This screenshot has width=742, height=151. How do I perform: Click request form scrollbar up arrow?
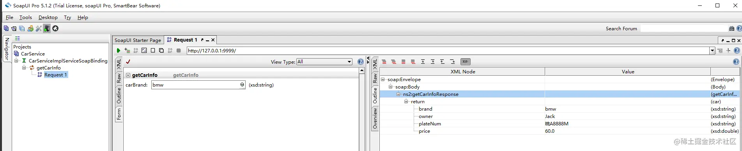[x=362, y=71]
